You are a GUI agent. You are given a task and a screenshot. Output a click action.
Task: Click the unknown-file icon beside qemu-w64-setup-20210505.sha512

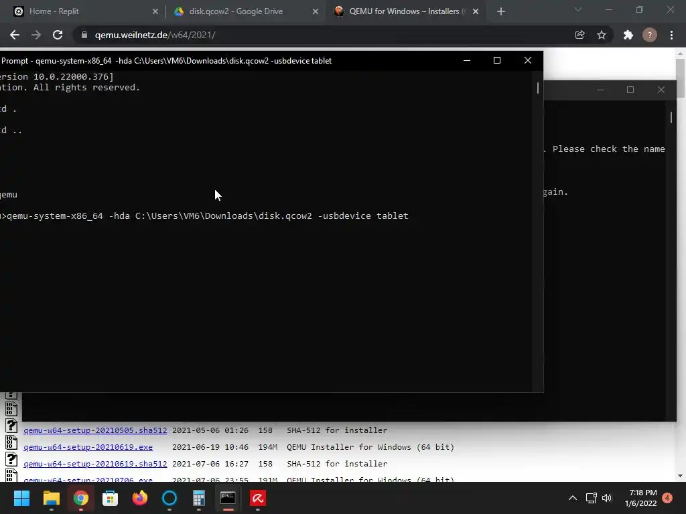click(x=11, y=426)
